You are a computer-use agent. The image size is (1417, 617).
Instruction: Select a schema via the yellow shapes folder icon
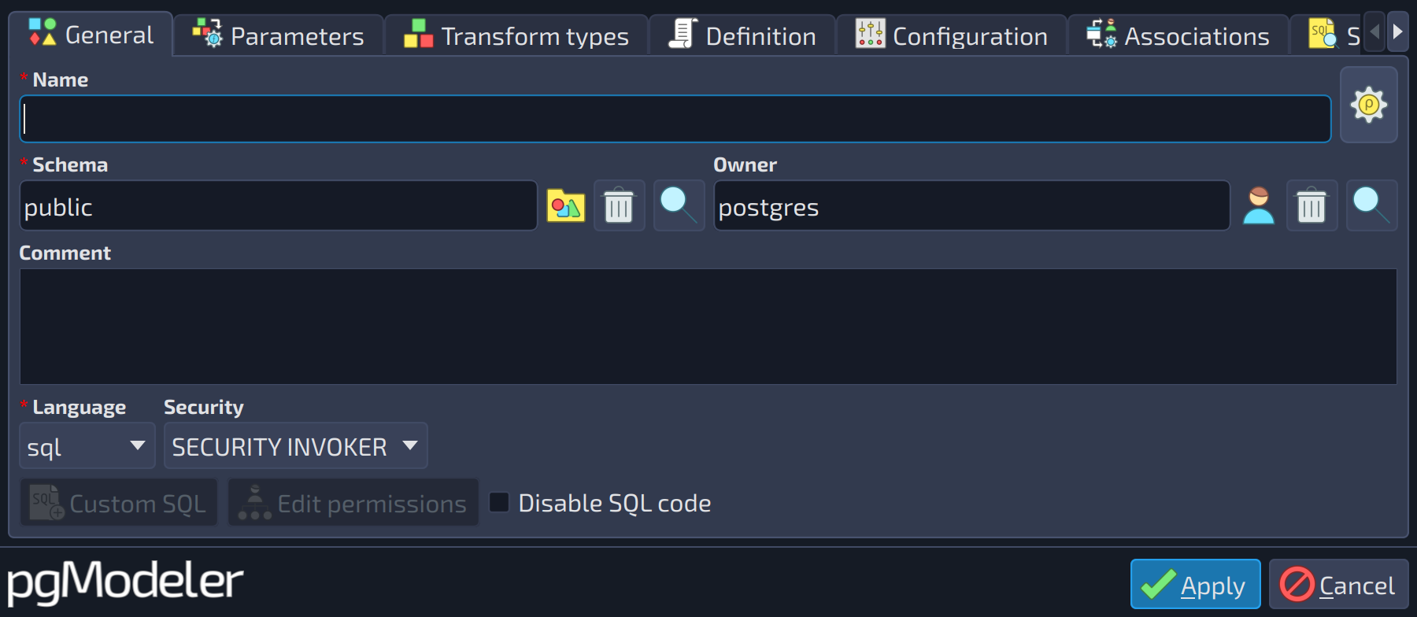coord(565,206)
